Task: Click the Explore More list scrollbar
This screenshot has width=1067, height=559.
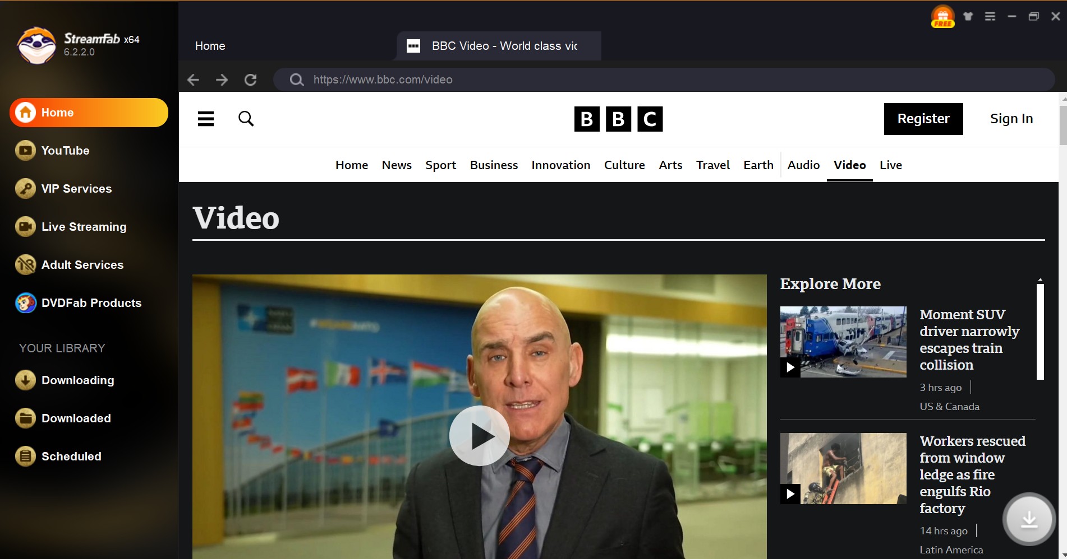Action: click(x=1040, y=332)
